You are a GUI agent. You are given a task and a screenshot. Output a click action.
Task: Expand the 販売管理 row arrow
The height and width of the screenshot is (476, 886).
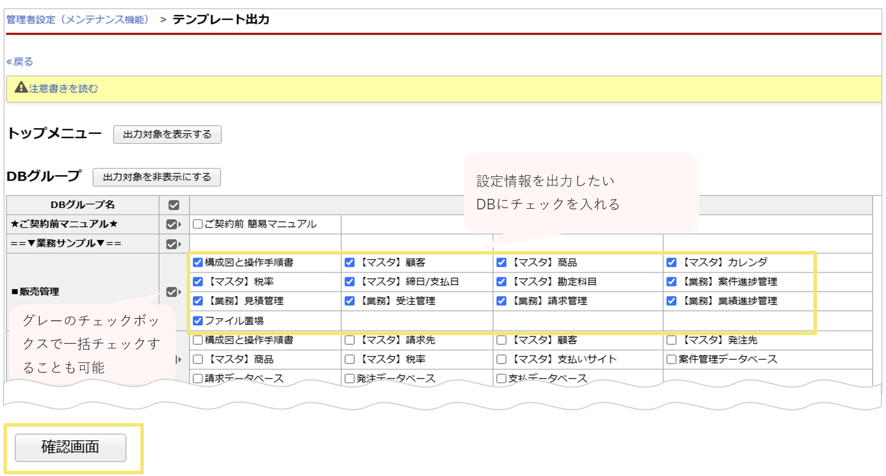(x=180, y=292)
